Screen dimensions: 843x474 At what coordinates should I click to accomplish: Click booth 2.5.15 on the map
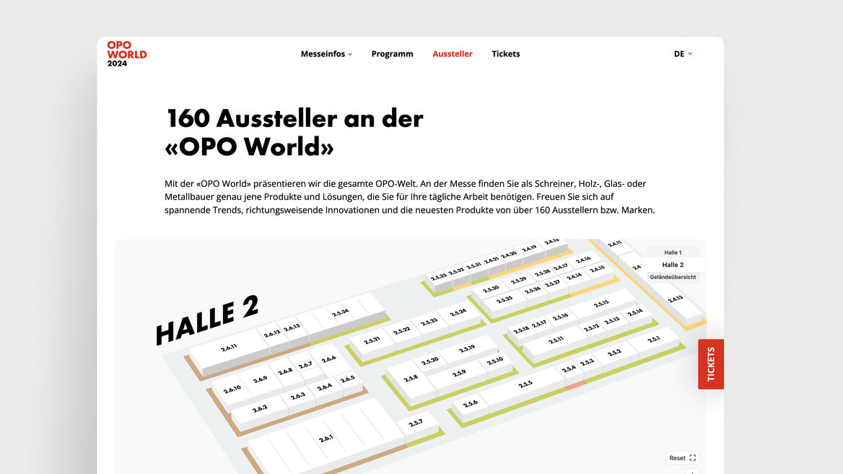600,304
